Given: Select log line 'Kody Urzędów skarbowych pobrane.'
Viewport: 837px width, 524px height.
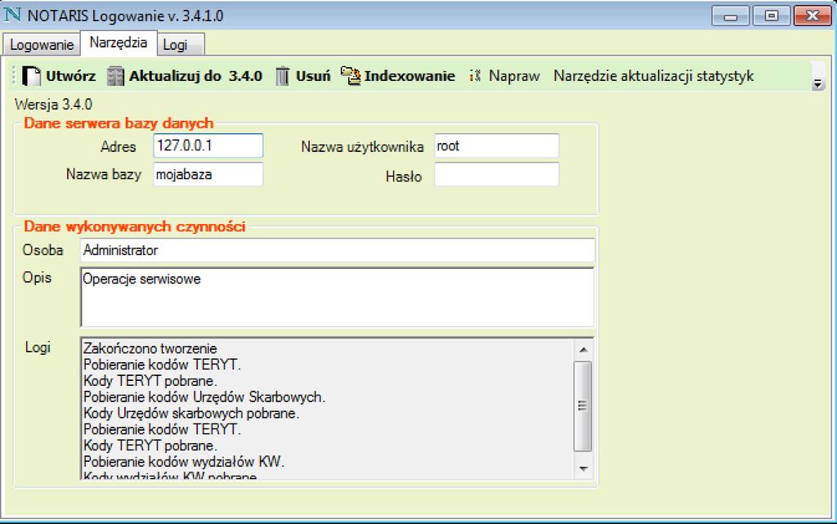Looking at the screenshot, I should pos(191,413).
